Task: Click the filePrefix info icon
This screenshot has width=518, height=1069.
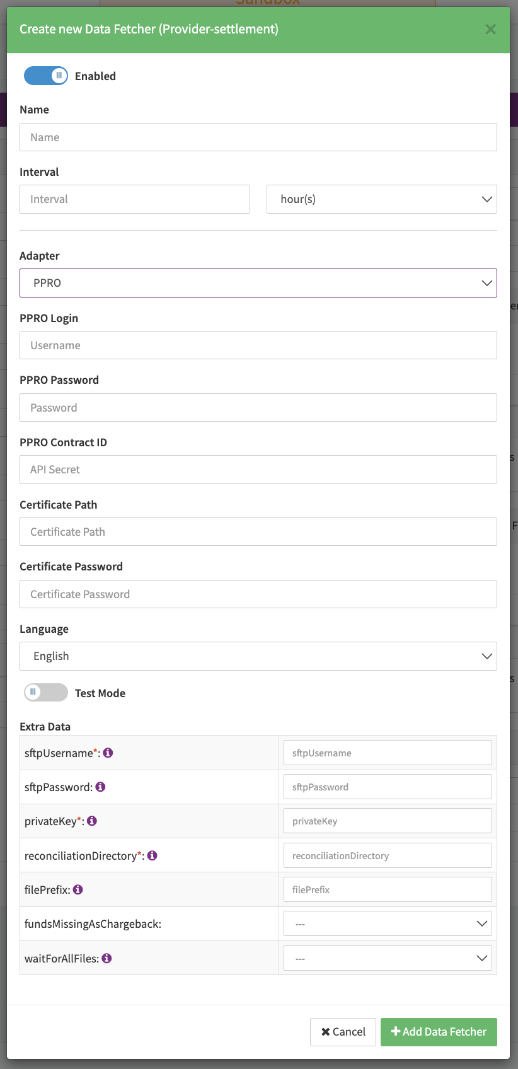Action: [78, 889]
